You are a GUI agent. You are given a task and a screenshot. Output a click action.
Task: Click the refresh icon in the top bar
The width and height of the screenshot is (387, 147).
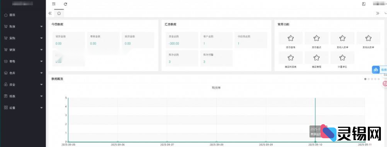(65, 4)
